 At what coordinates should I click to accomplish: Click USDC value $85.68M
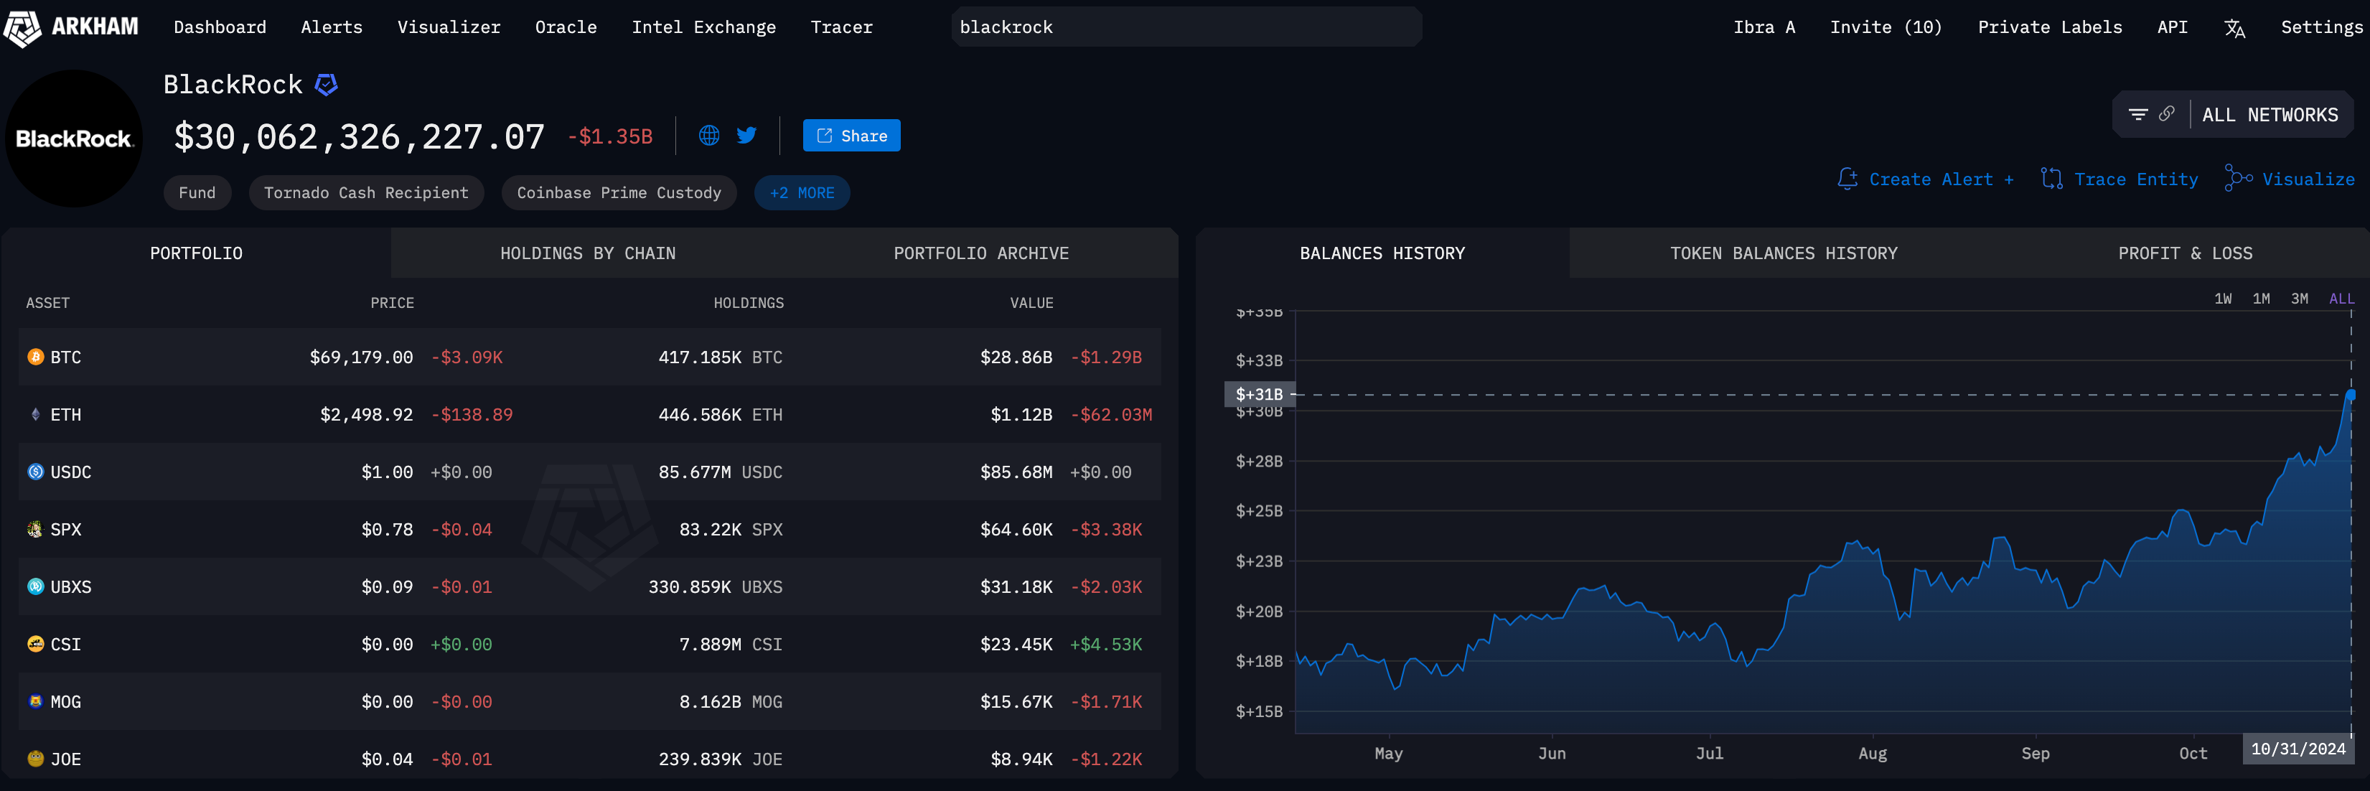(1016, 472)
